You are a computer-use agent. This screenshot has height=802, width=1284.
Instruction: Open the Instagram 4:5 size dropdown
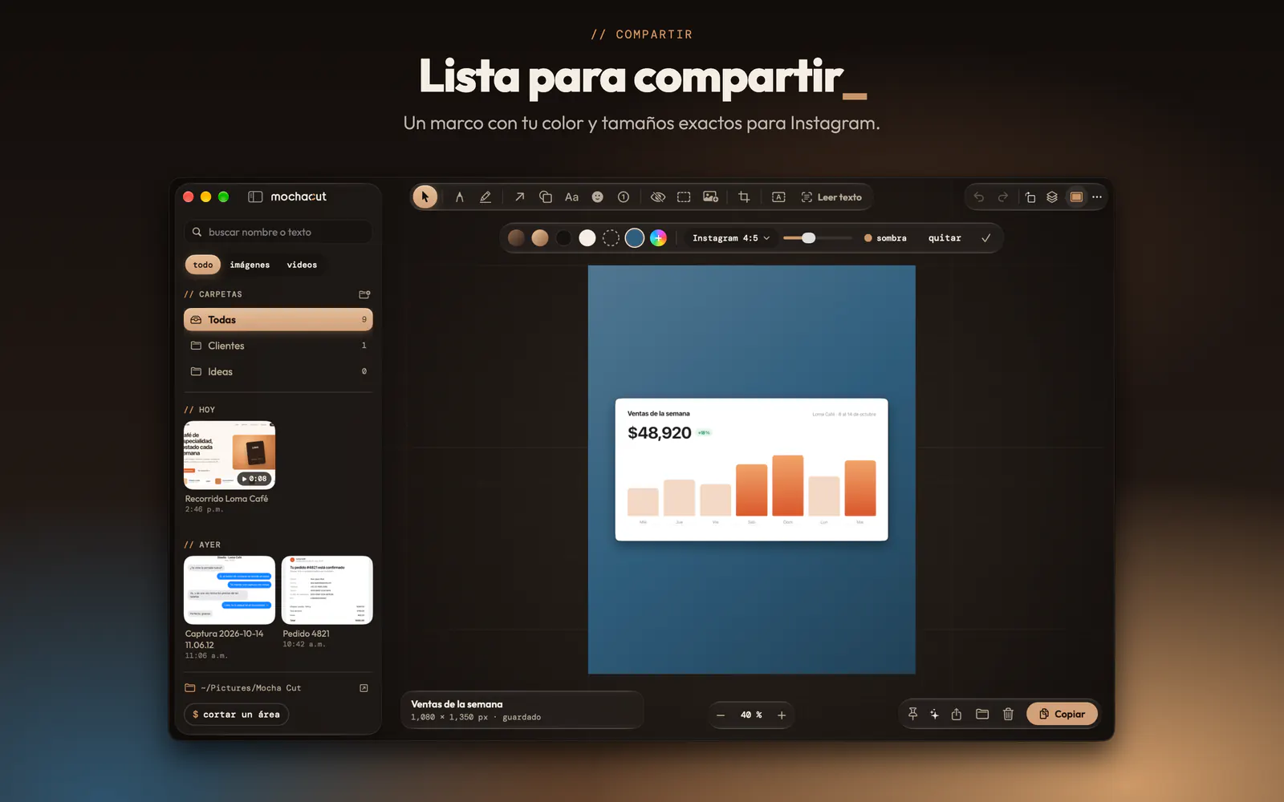[731, 238]
